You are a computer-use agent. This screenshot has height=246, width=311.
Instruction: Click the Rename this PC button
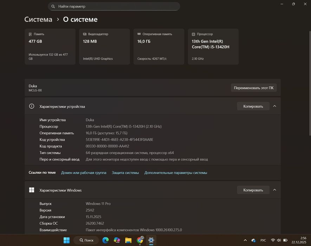[x=253, y=88]
